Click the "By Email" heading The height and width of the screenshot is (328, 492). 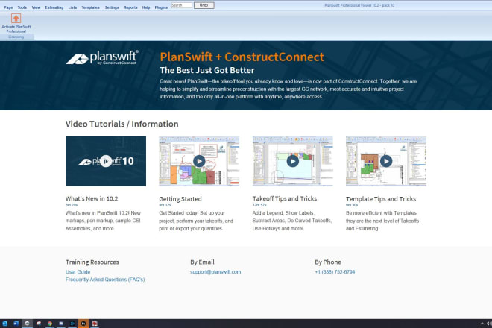[202, 262]
